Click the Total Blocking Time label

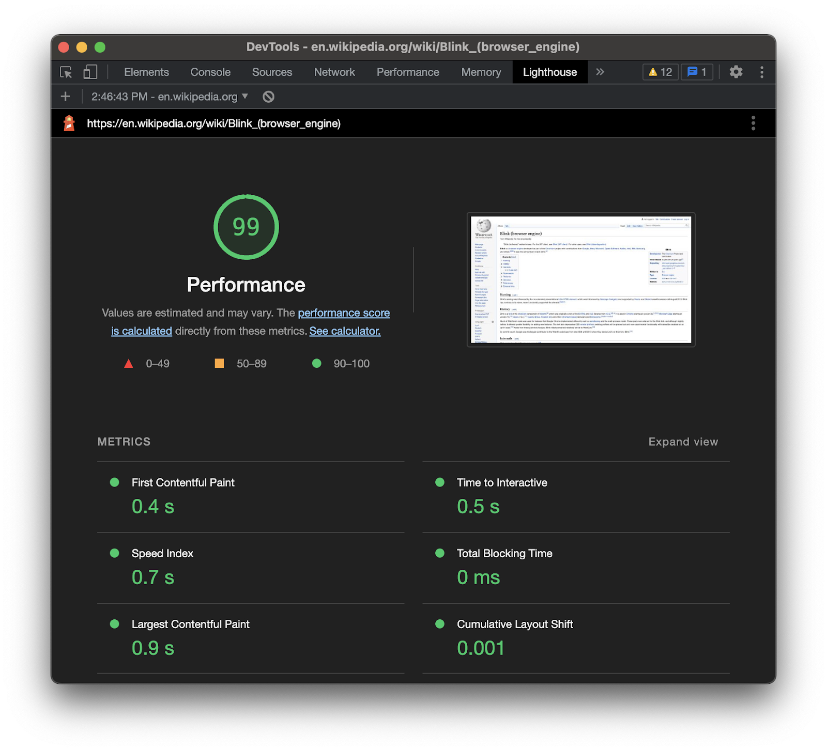pos(504,553)
